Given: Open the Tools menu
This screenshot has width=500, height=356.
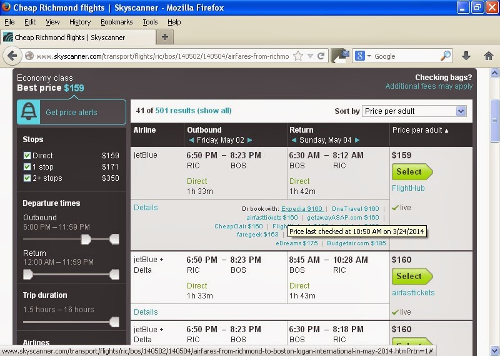Looking at the screenshot, I should (150, 22).
